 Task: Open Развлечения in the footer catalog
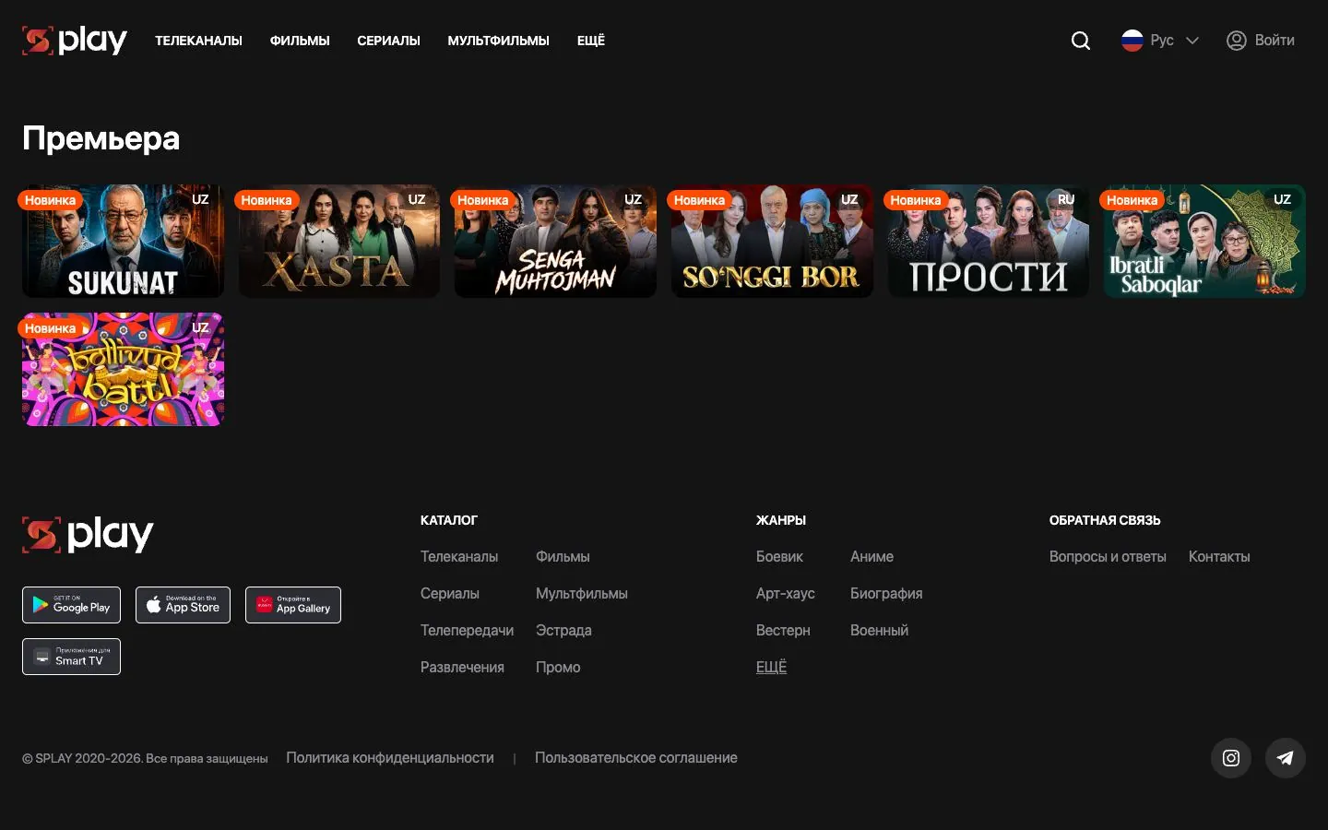(462, 668)
